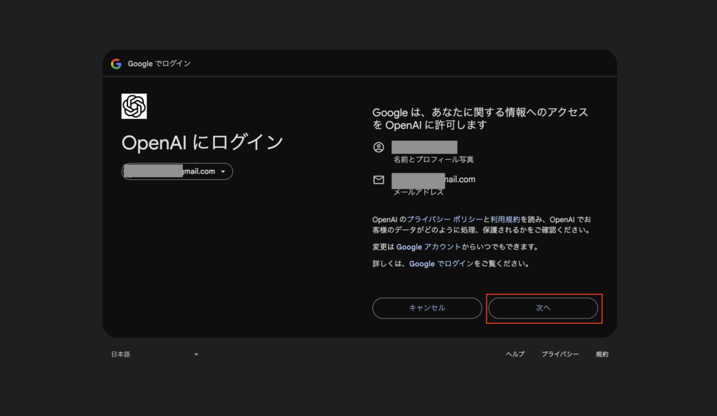717x416 pixels.
Task: Expand the 日本語 language selector
Action: pos(154,354)
